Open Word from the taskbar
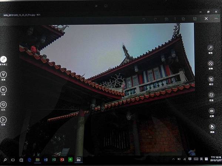 (46, 160)
